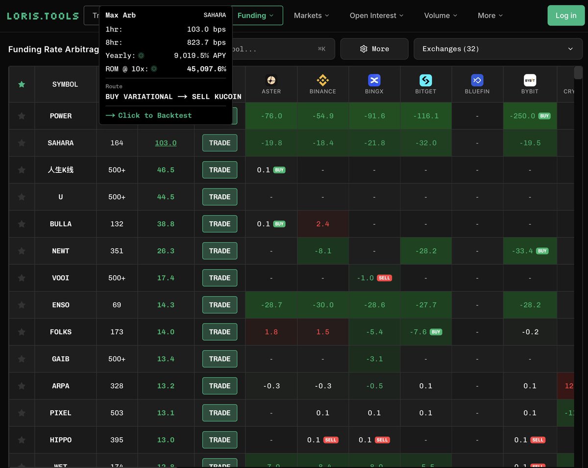Click the Bybit exchange logo icon

click(530, 80)
